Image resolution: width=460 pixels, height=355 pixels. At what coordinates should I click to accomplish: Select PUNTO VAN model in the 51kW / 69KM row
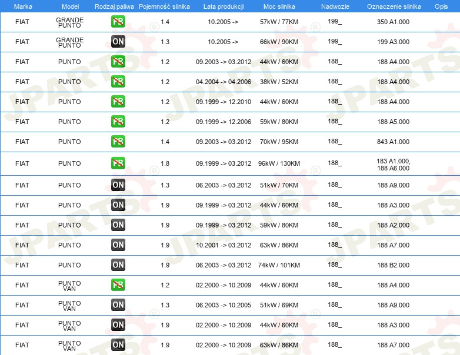(69, 306)
